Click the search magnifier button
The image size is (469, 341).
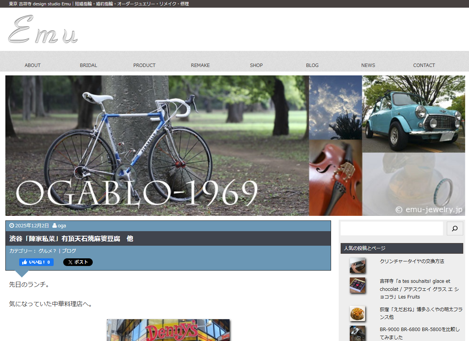[x=455, y=228]
